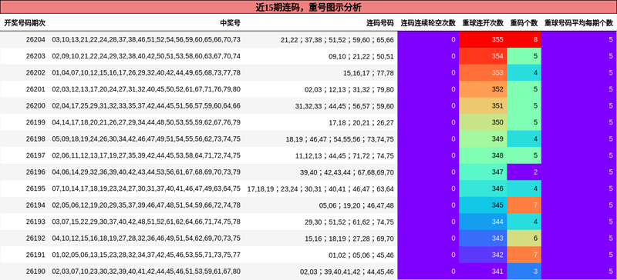Click winning numbers starting 04,06,14,29 for 26196
Viewport: 617px width, 280px height.
tap(146, 172)
